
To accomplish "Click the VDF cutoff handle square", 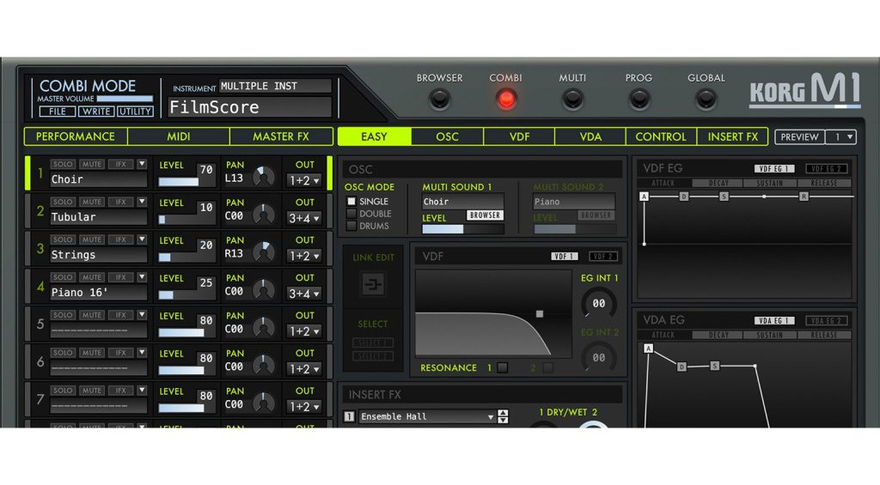I will 540,314.
